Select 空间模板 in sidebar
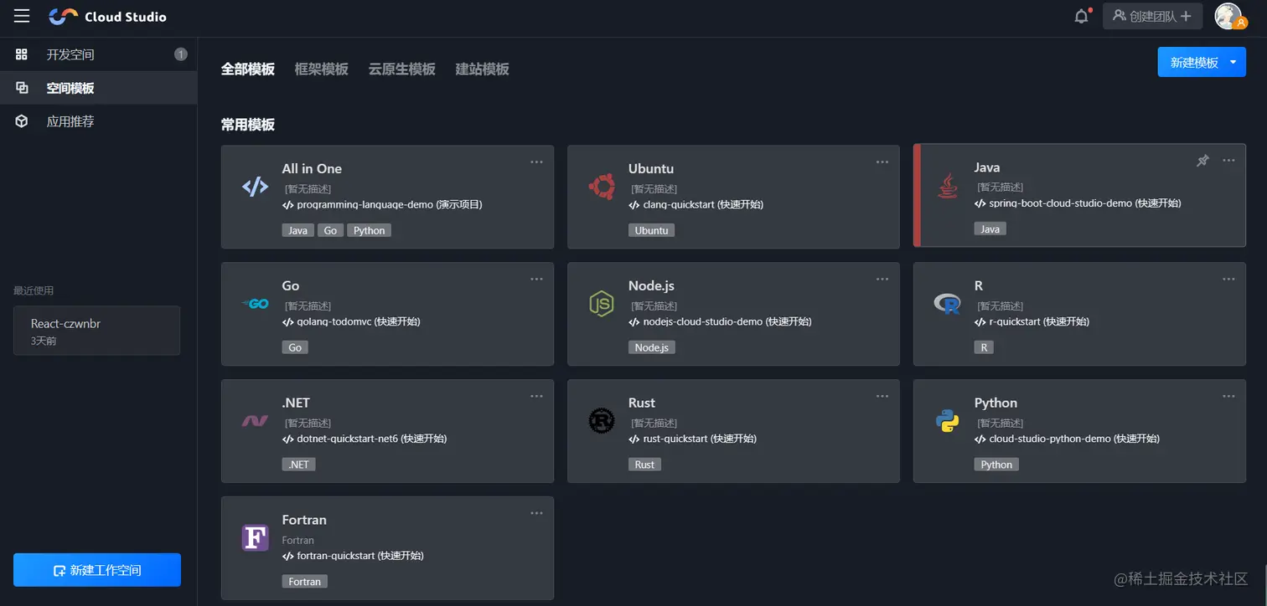This screenshot has width=1267, height=606. 99,88
